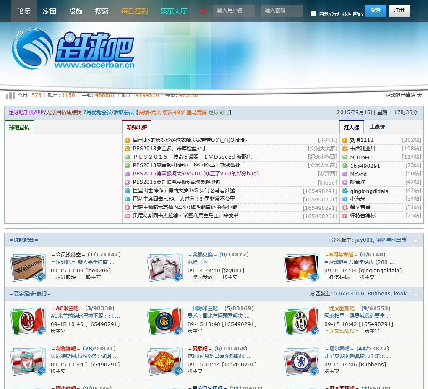Open the Manchester United forum crest icon
The width and height of the screenshot is (428, 389).
tap(164, 361)
